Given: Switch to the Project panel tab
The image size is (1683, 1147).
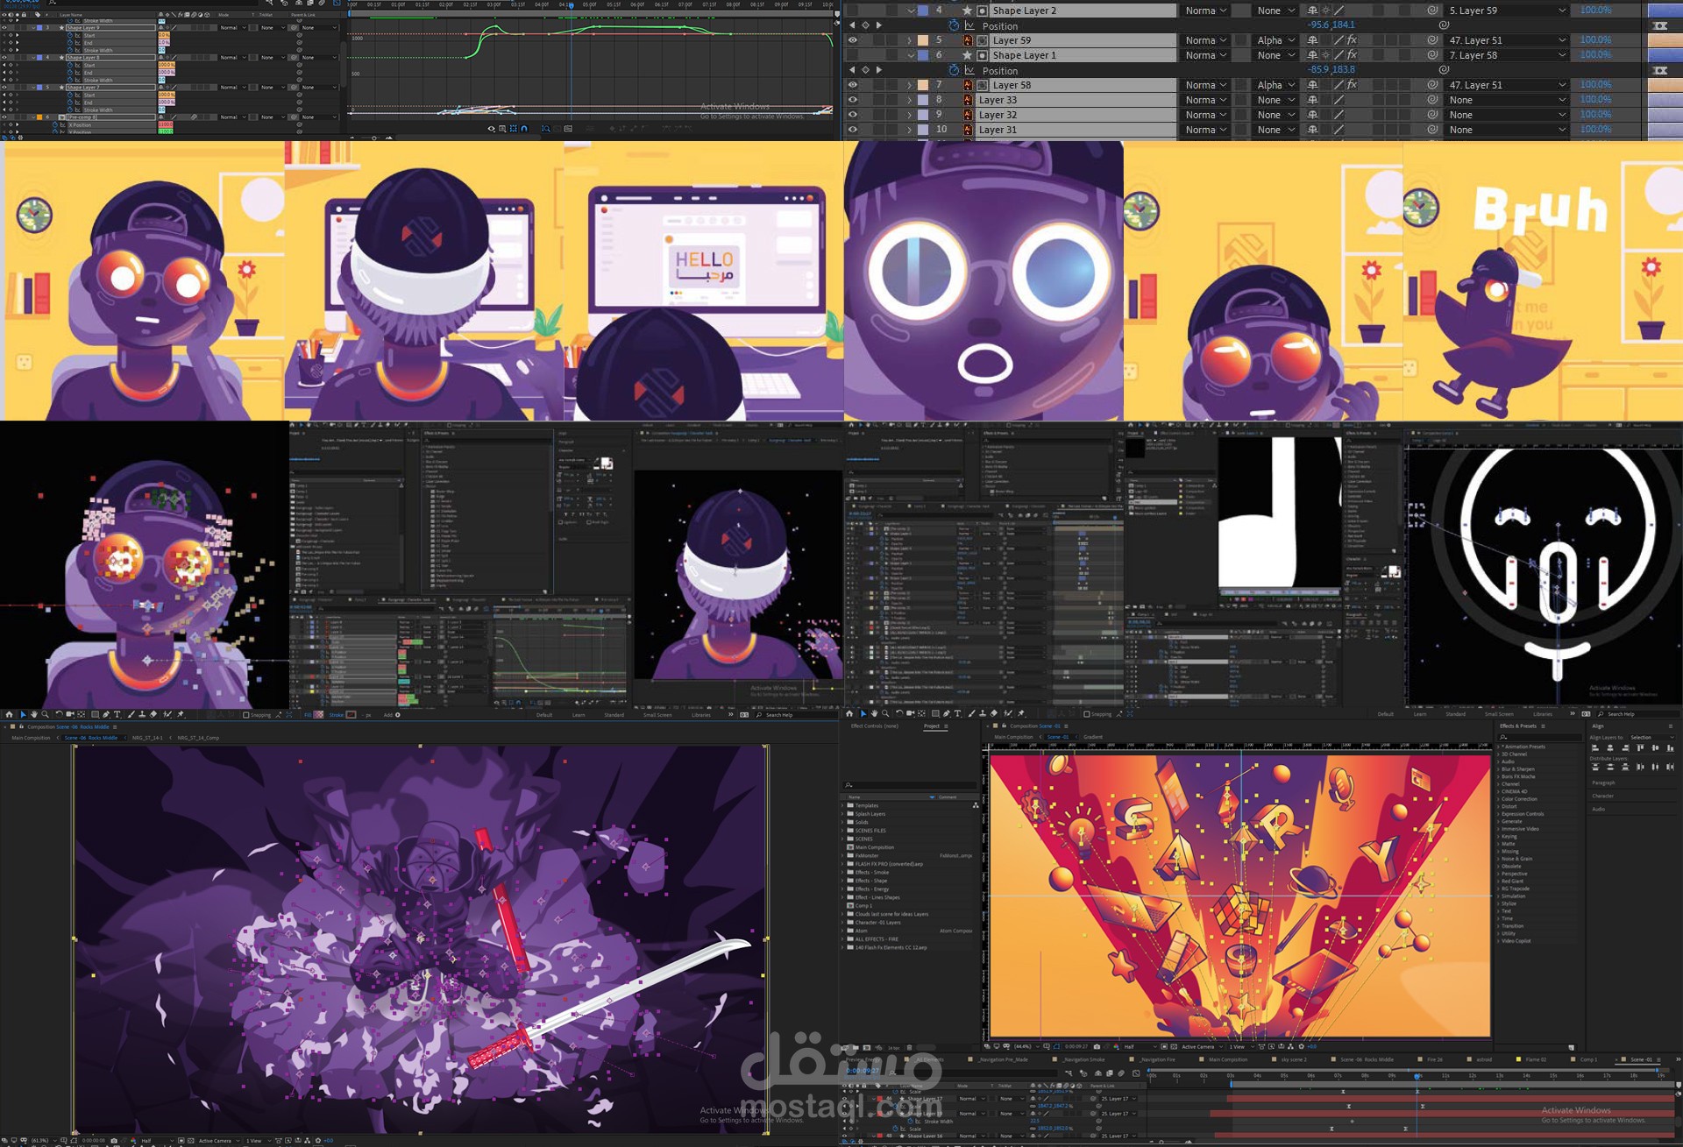Looking at the screenshot, I should 933,726.
